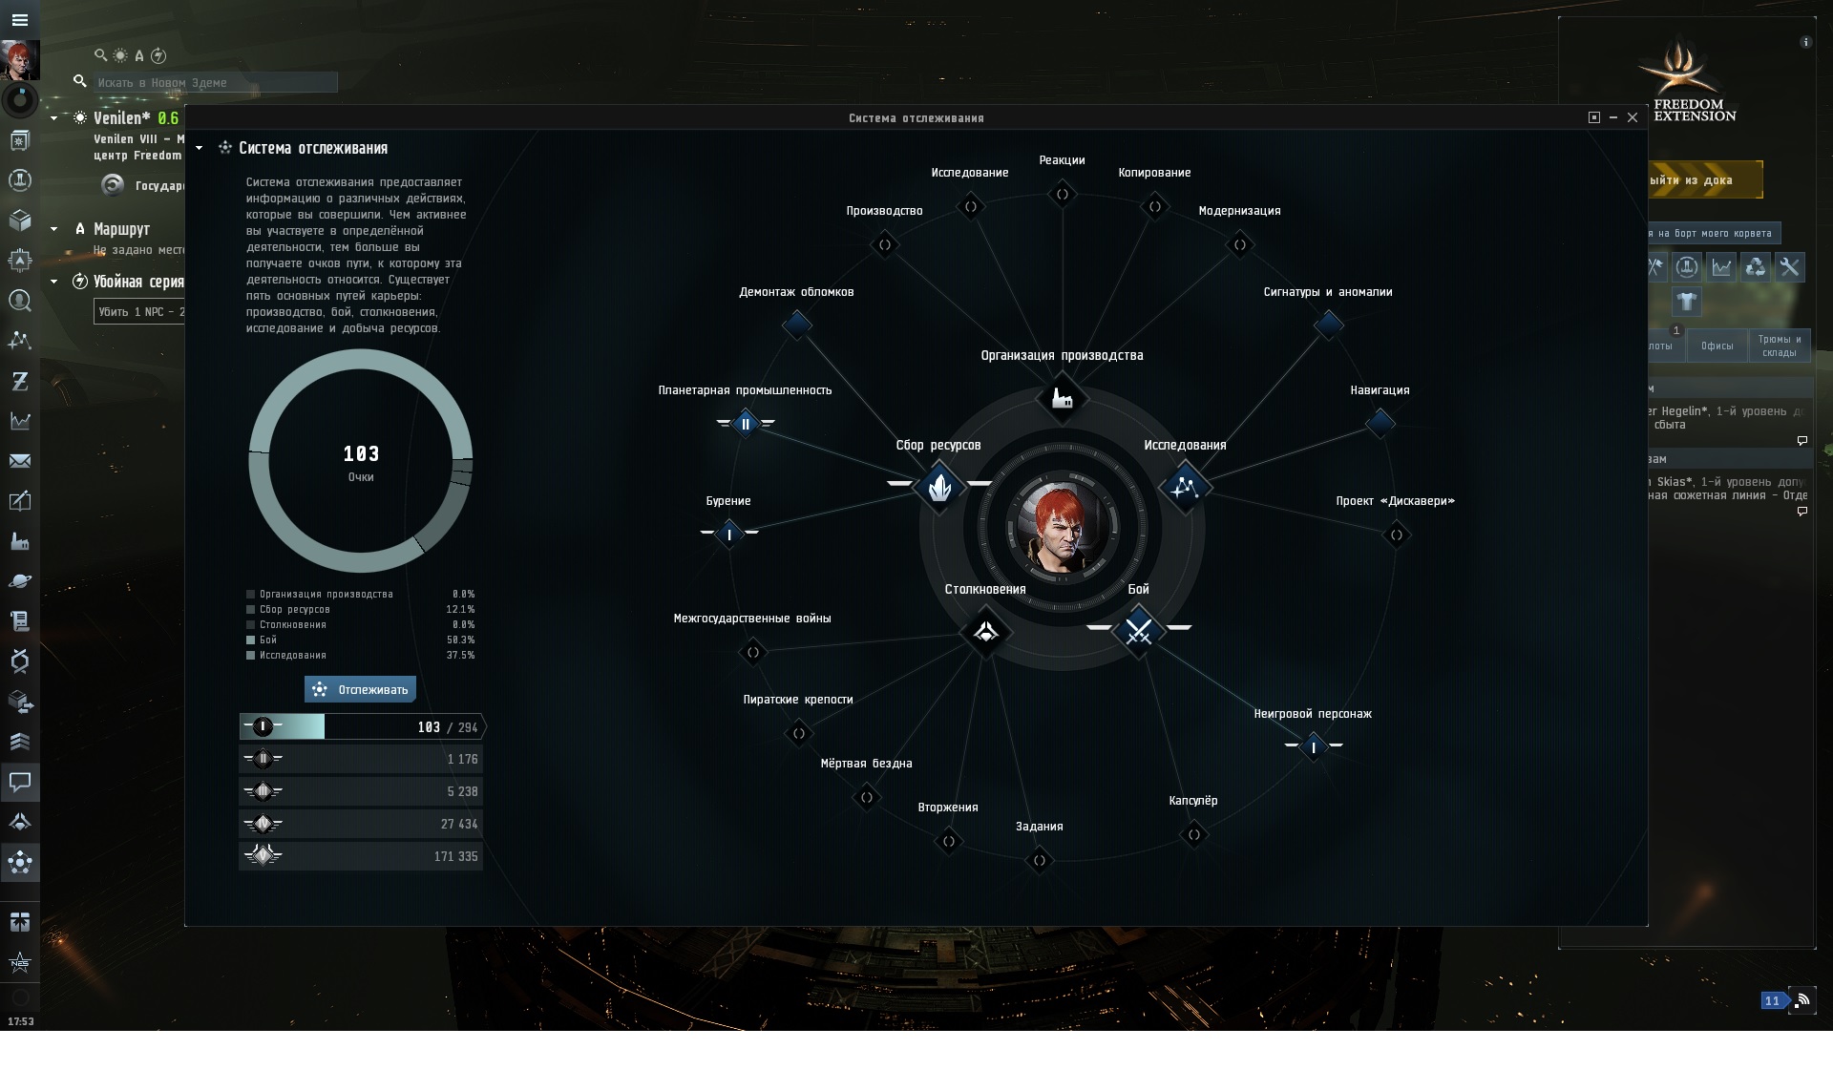Click the Организация производства factory node

(1062, 398)
